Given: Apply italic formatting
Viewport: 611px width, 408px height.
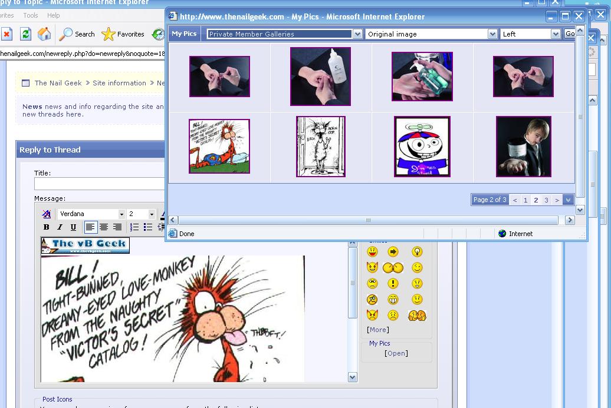Looking at the screenshot, I should 60,227.
